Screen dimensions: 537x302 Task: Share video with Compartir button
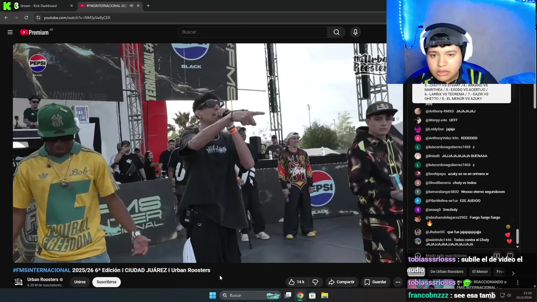coord(341,282)
